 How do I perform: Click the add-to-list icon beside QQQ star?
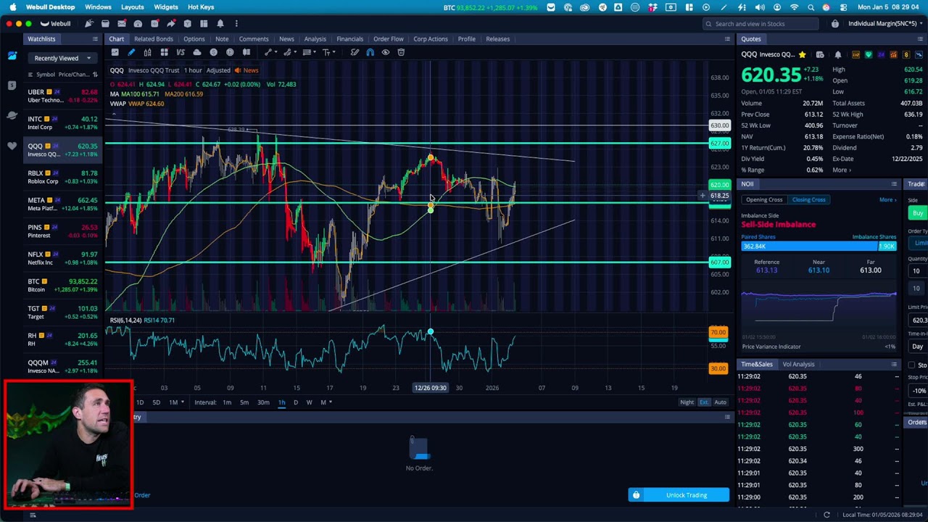coord(820,55)
